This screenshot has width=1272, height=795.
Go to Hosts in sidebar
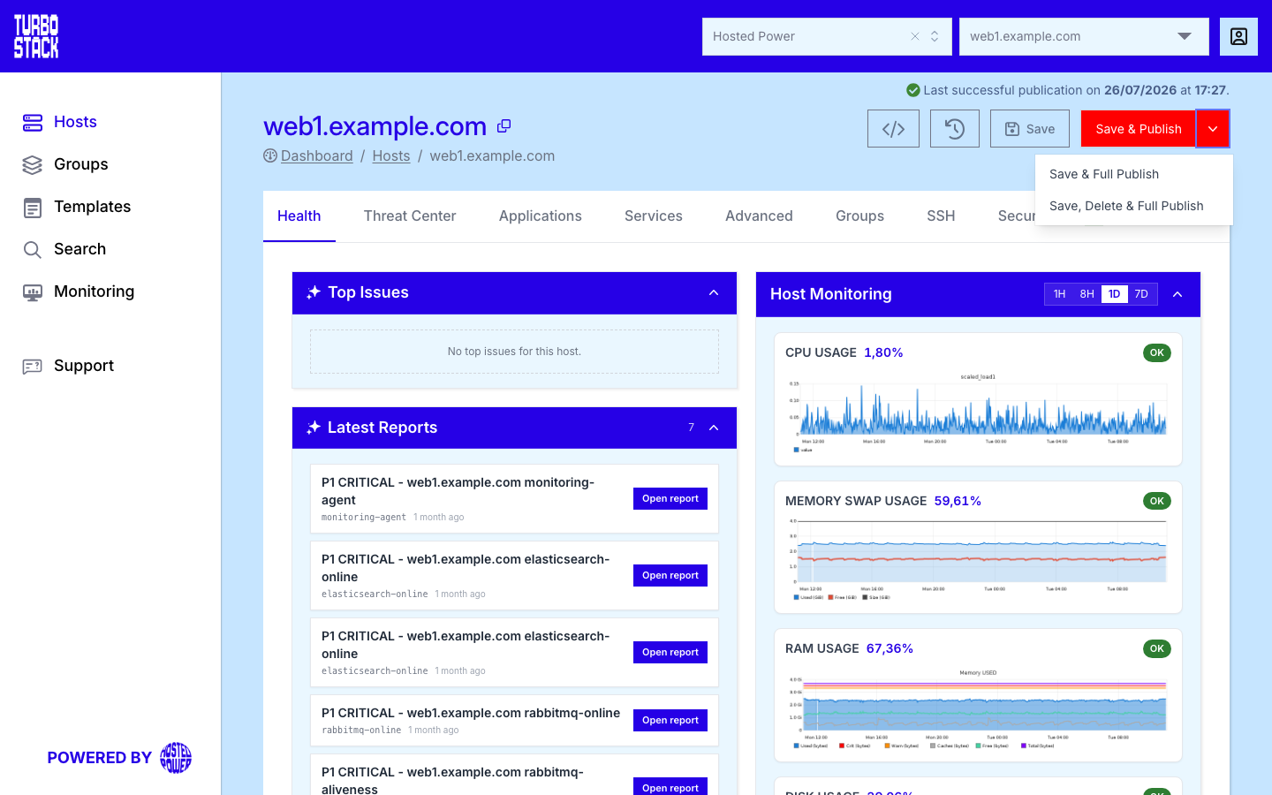[59, 122]
